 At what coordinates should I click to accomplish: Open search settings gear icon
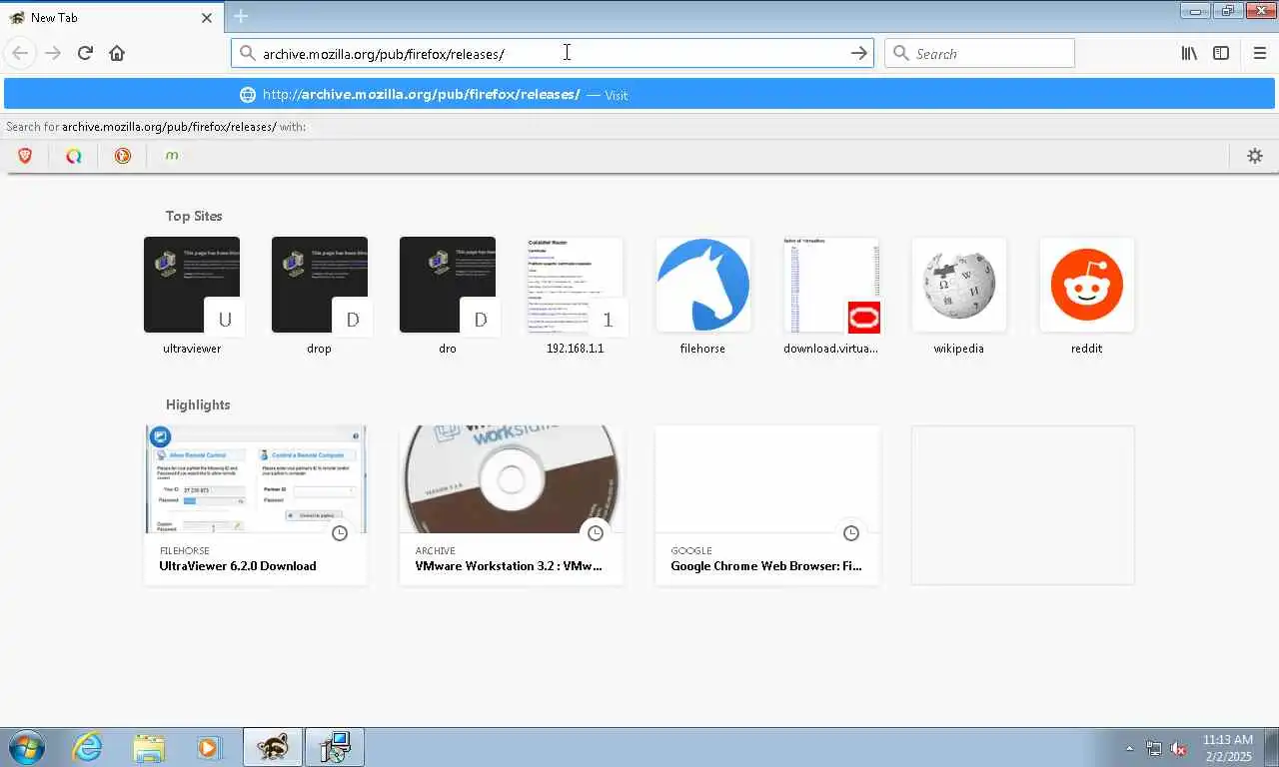coord(1255,156)
